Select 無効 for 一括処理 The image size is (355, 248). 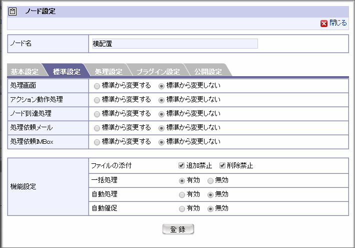coord(210,181)
